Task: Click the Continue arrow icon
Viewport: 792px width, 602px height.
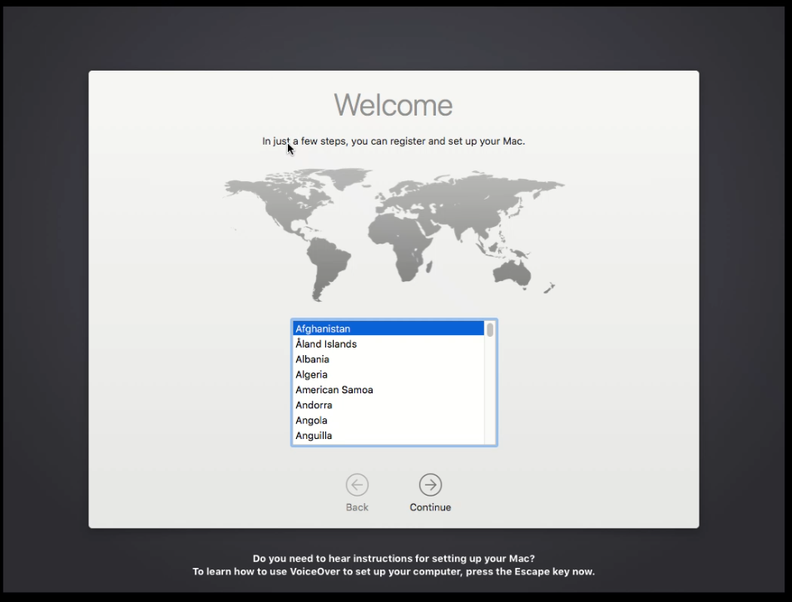Action: (430, 485)
